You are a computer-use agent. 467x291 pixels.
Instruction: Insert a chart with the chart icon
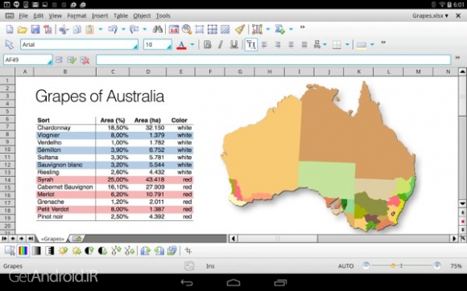click(257, 29)
